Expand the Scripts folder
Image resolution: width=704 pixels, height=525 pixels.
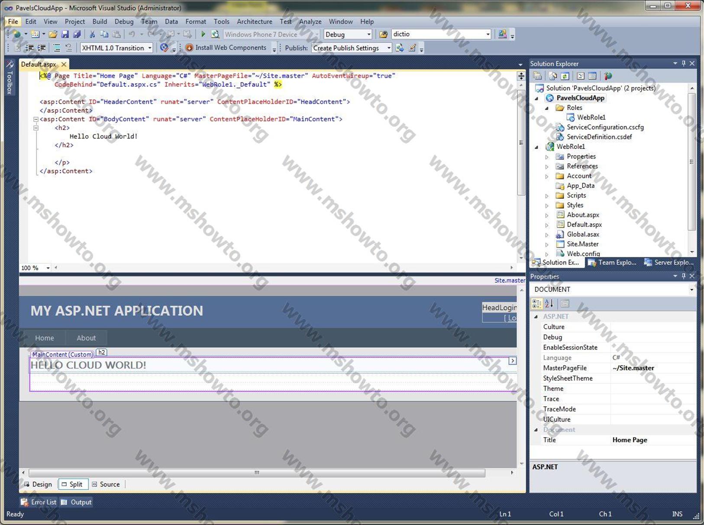(x=547, y=196)
